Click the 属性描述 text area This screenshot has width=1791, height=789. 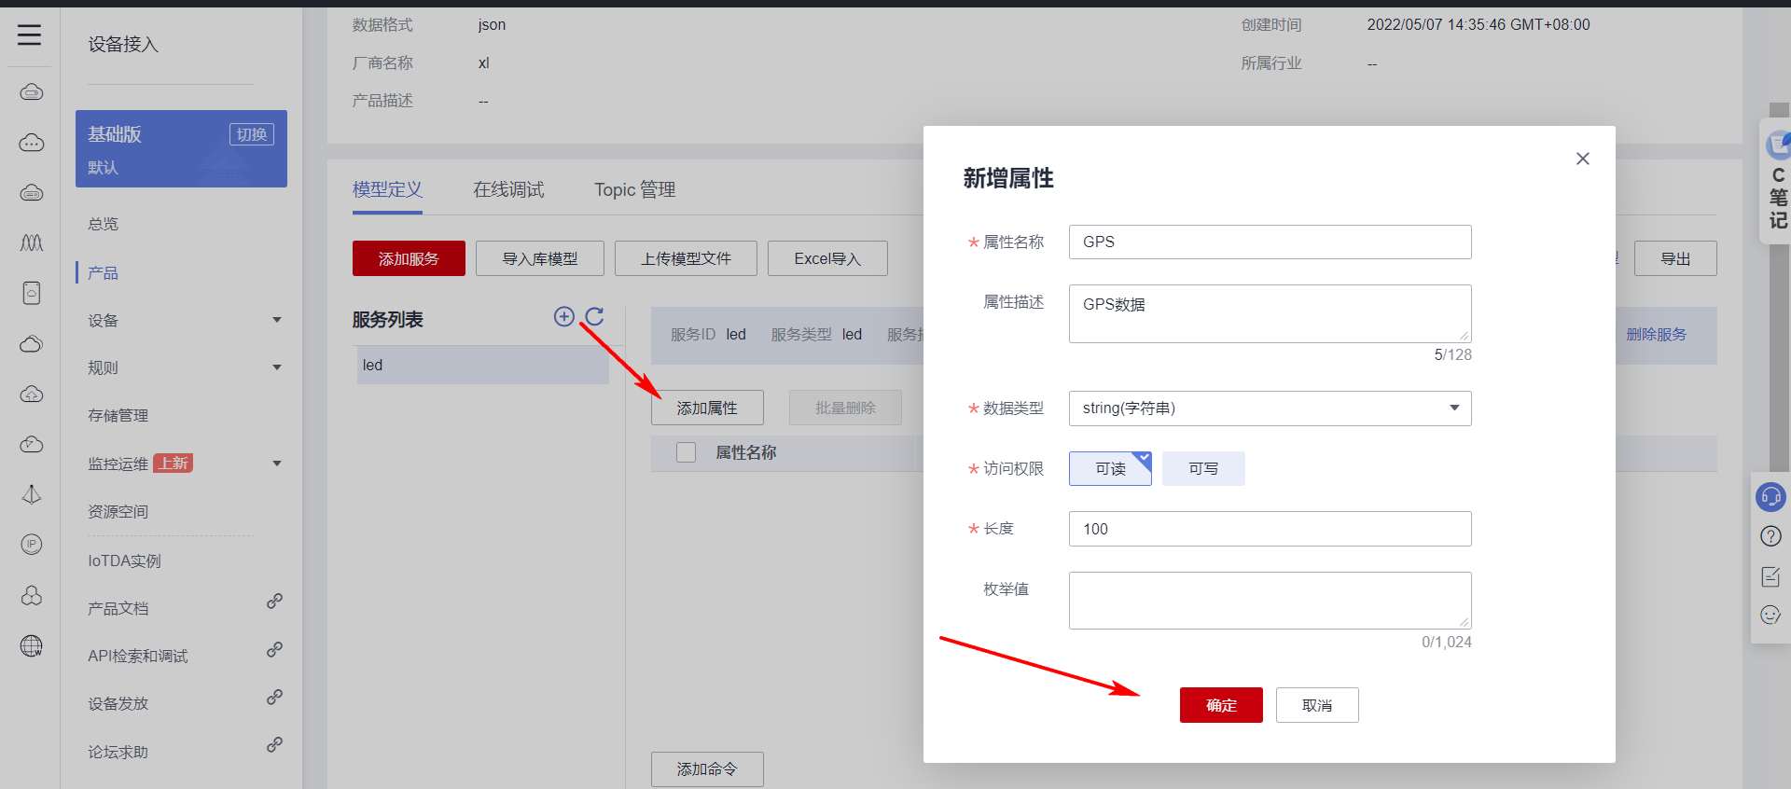pyautogui.click(x=1270, y=313)
